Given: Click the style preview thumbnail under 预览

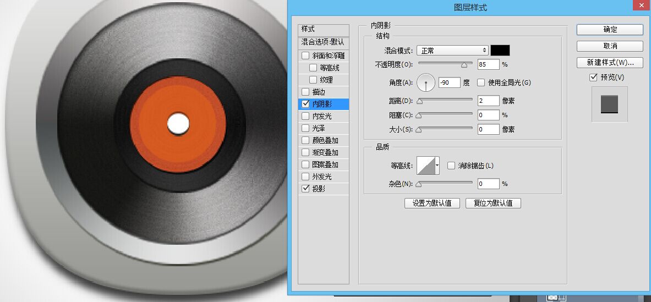Looking at the screenshot, I should 609,104.
